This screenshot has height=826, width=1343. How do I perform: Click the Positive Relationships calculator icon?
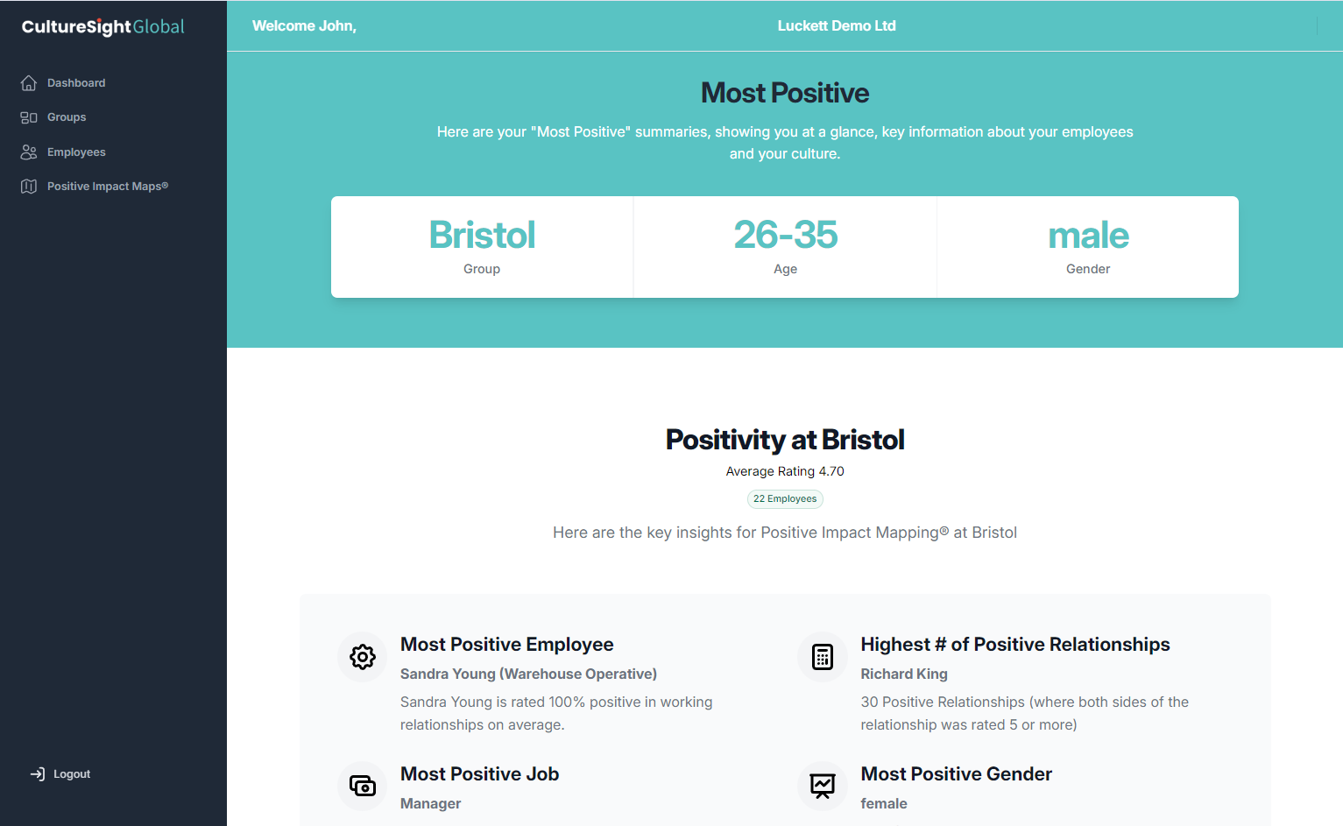[822, 657]
